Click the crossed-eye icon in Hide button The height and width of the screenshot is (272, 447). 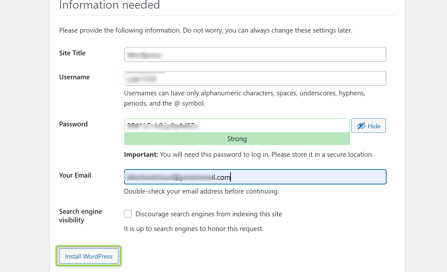coord(361,126)
